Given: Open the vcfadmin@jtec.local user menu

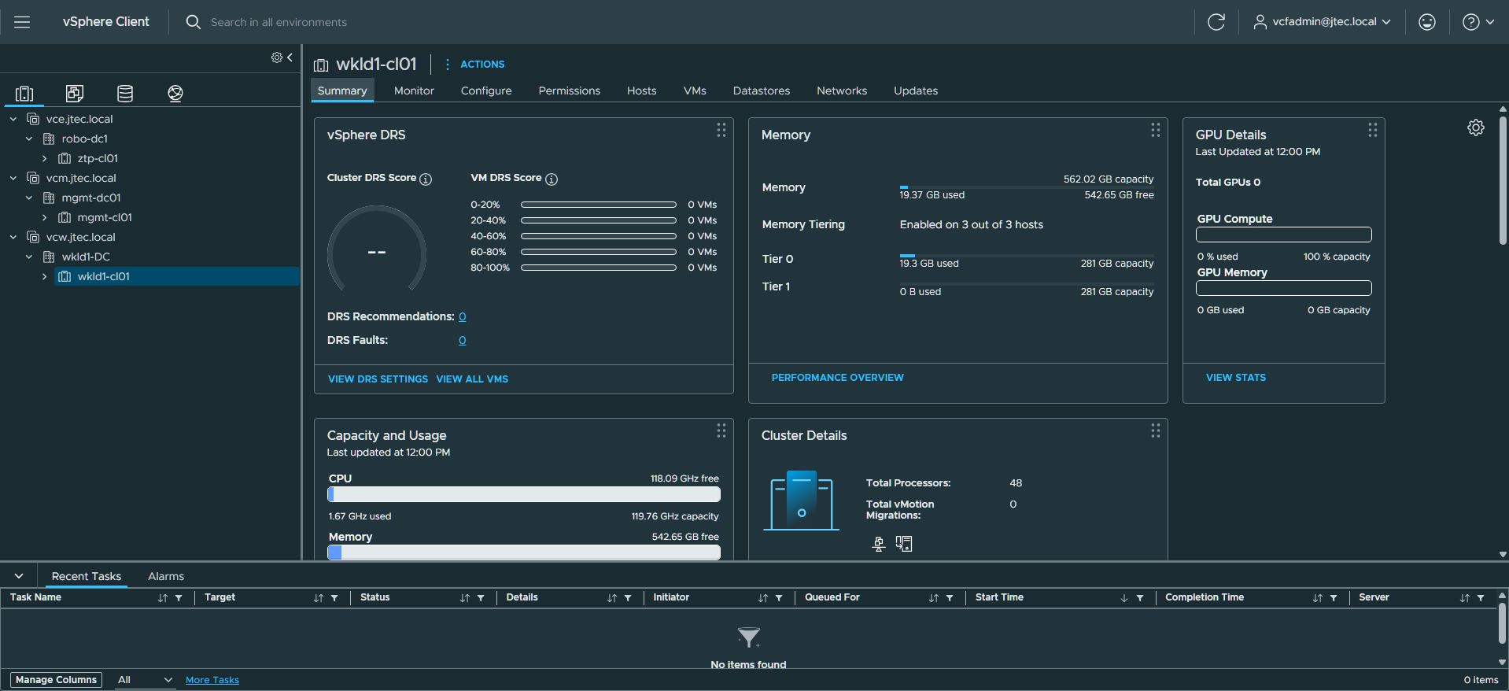Looking at the screenshot, I should [1322, 22].
